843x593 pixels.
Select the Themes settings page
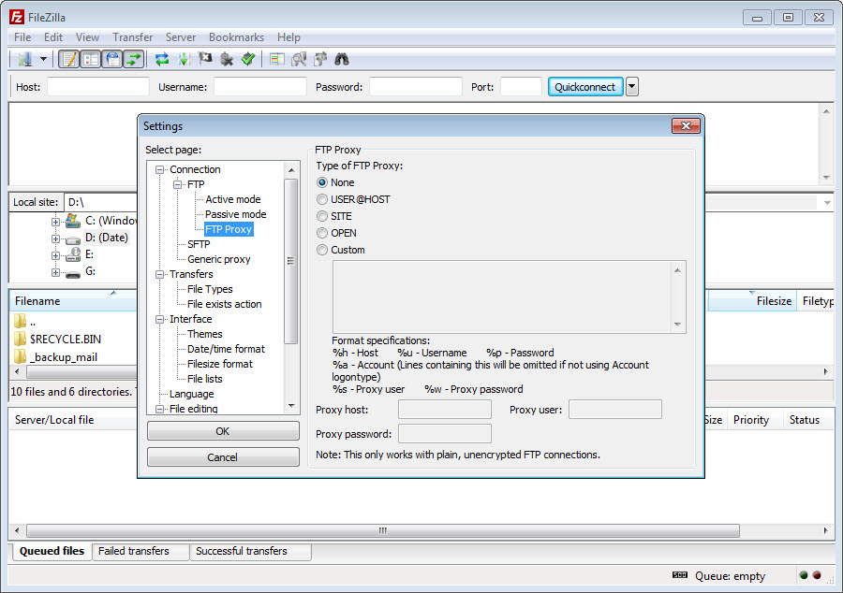coord(204,334)
